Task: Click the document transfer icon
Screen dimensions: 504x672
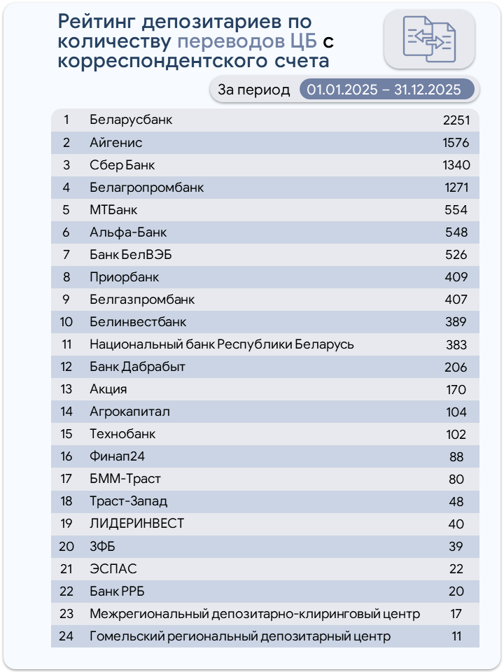Action: coord(429,39)
